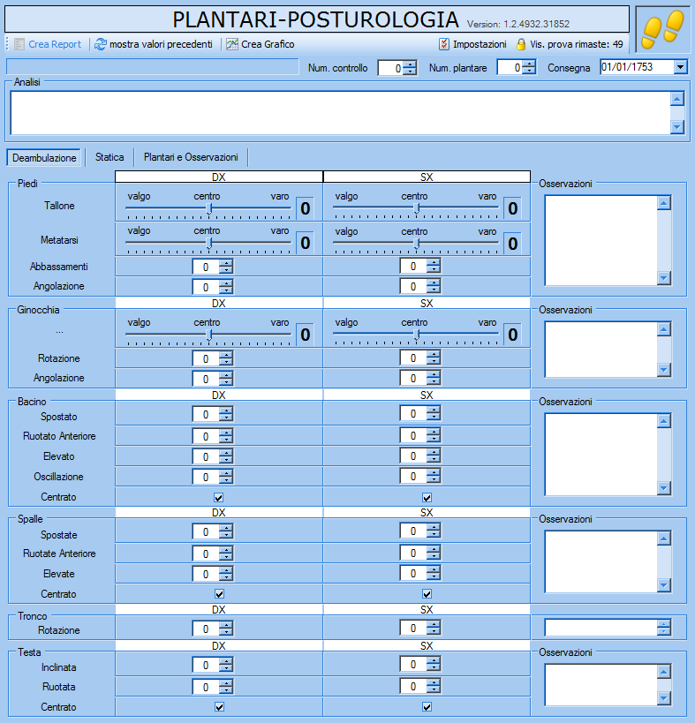Click Testa Inclinata DX spinner
Viewport: 695px width, 723px height.
pos(213,665)
